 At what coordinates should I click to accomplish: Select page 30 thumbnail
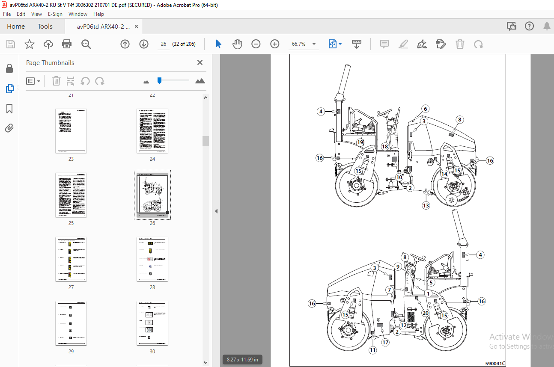pos(152,323)
